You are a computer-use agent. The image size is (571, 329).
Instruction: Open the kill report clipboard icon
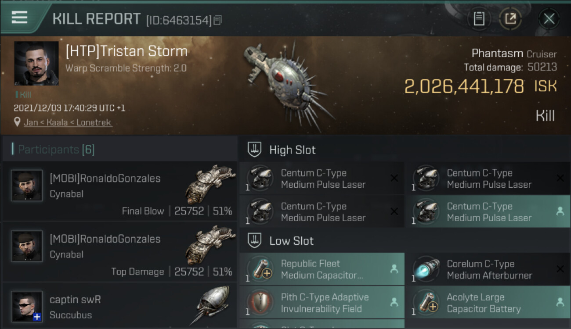coord(479,18)
